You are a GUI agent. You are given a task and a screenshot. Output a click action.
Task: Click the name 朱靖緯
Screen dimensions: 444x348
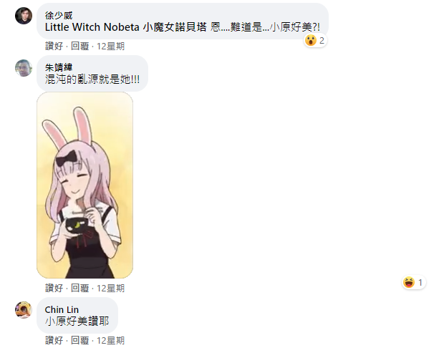click(59, 67)
